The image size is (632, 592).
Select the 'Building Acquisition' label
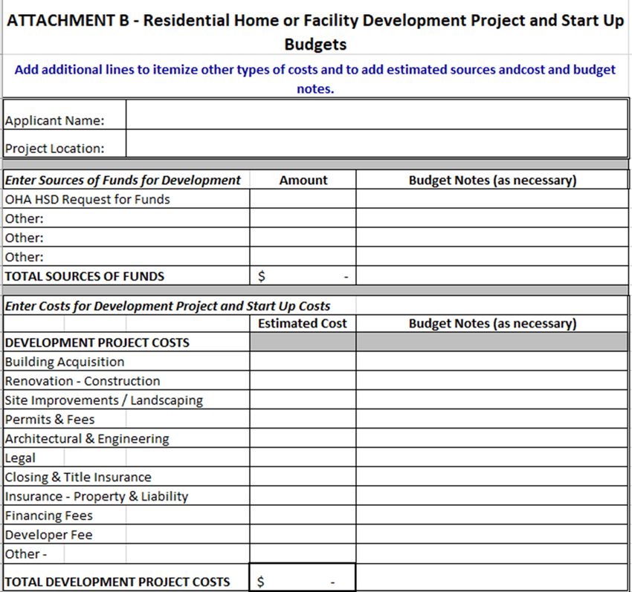tap(65, 362)
